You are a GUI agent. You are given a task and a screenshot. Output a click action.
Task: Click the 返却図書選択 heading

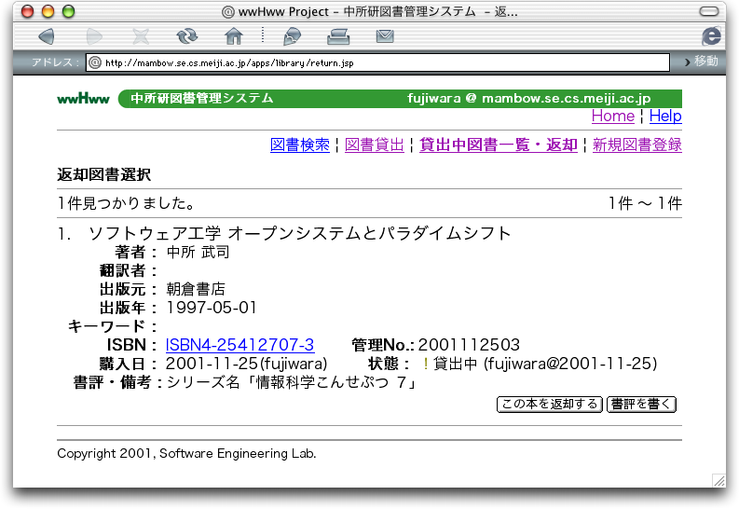pyautogui.click(x=104, y=174)
